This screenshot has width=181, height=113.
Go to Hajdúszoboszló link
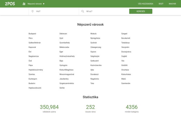[x=35, y=88]
